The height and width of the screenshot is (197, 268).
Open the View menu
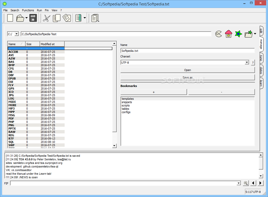54,10
